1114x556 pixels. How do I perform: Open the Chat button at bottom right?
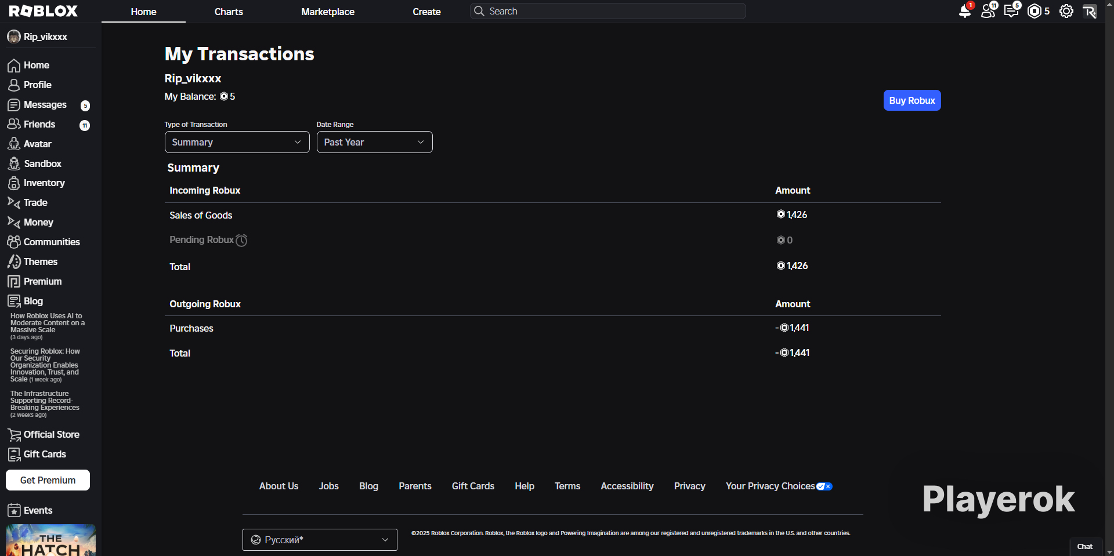click(1085, 546)
